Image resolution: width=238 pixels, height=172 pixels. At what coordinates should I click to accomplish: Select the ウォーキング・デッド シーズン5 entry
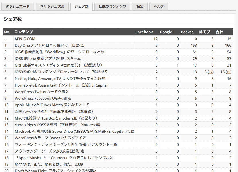coord(66,144)
